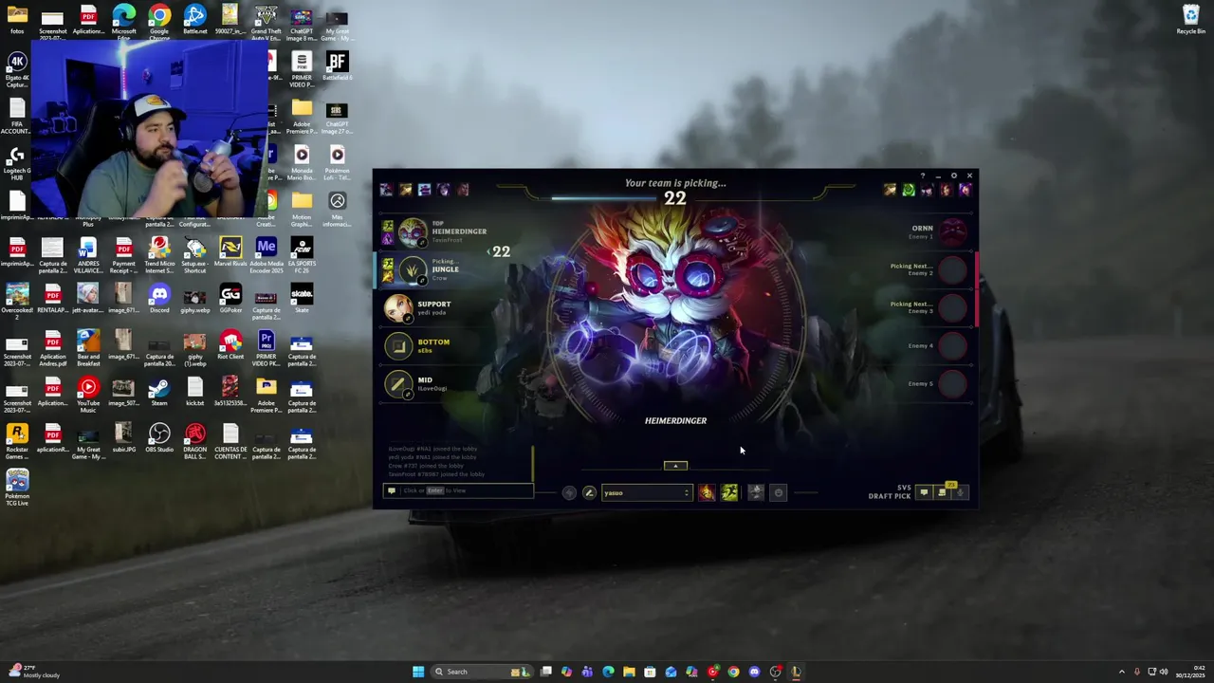This screenshot has height=683, width=1214.
Task: Switch to League of Legends taskbar icon
Action: 797,672
